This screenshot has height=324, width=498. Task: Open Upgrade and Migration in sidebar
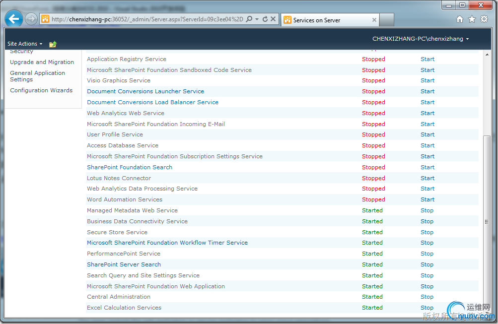click(x=42, y=62)
